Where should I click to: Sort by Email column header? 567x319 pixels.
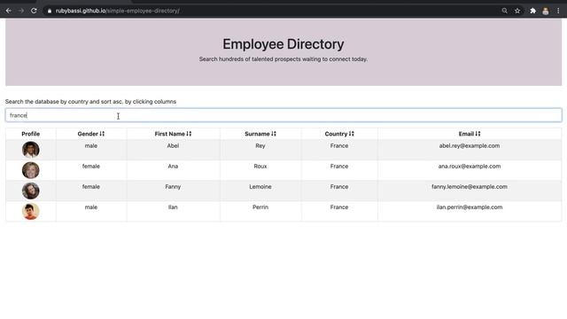[x=470, y=134]
